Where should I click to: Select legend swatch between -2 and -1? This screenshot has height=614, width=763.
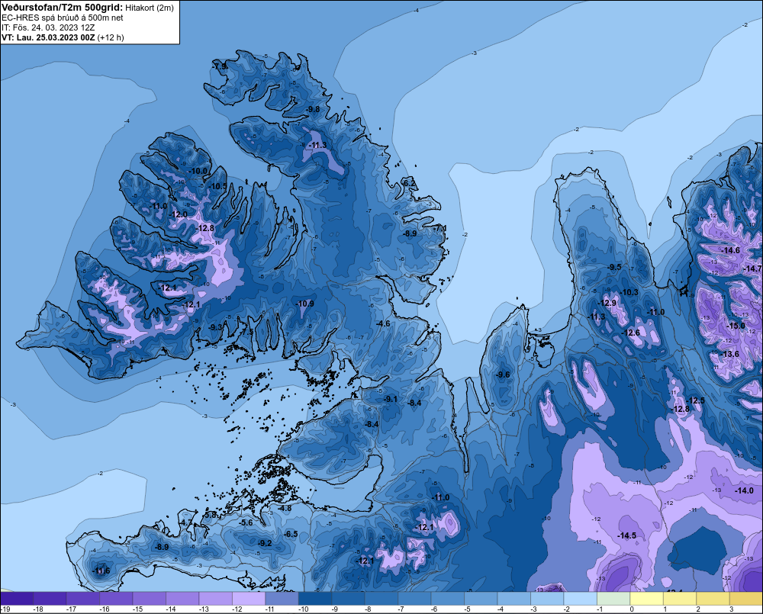tap(581, 598)
